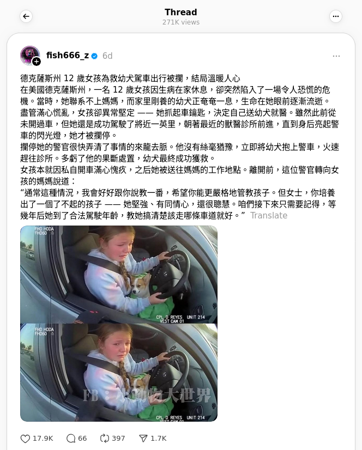View the 1.7K shares count

tap(159, 439)
